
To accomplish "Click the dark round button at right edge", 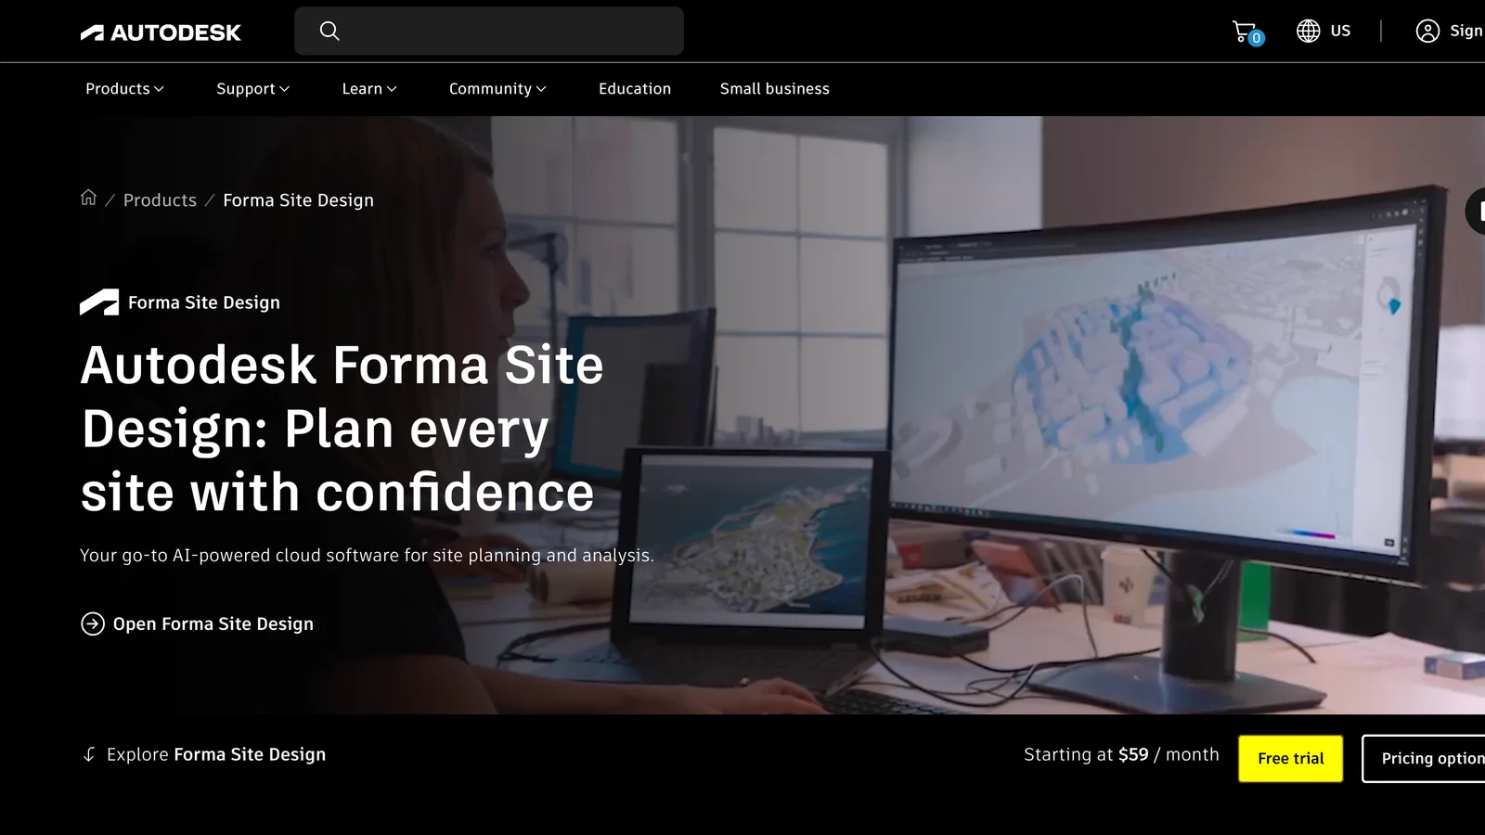I will [1476, 212].
